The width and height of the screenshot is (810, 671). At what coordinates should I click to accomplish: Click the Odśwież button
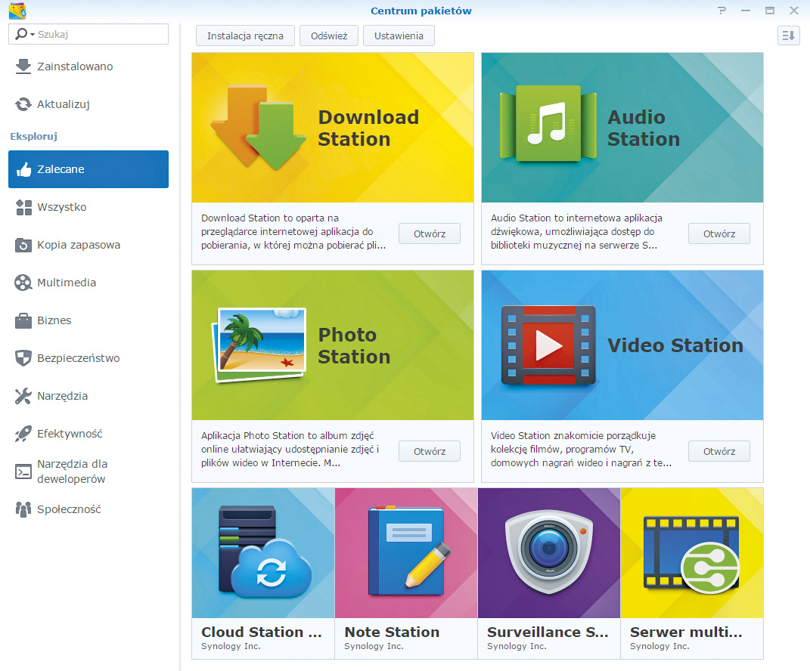click(x=328, y=36)
